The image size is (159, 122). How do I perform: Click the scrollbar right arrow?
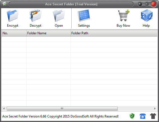pos(155,109)
